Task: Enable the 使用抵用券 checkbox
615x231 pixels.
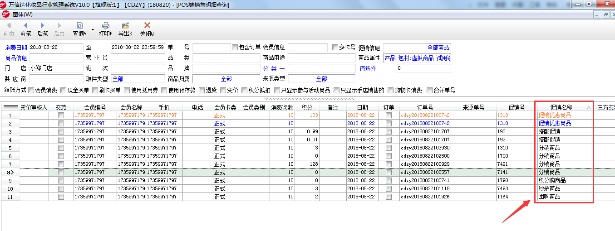Action: 127,90
